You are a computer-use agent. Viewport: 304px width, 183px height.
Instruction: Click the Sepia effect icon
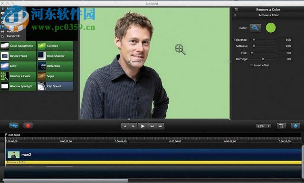click(42, 76)
